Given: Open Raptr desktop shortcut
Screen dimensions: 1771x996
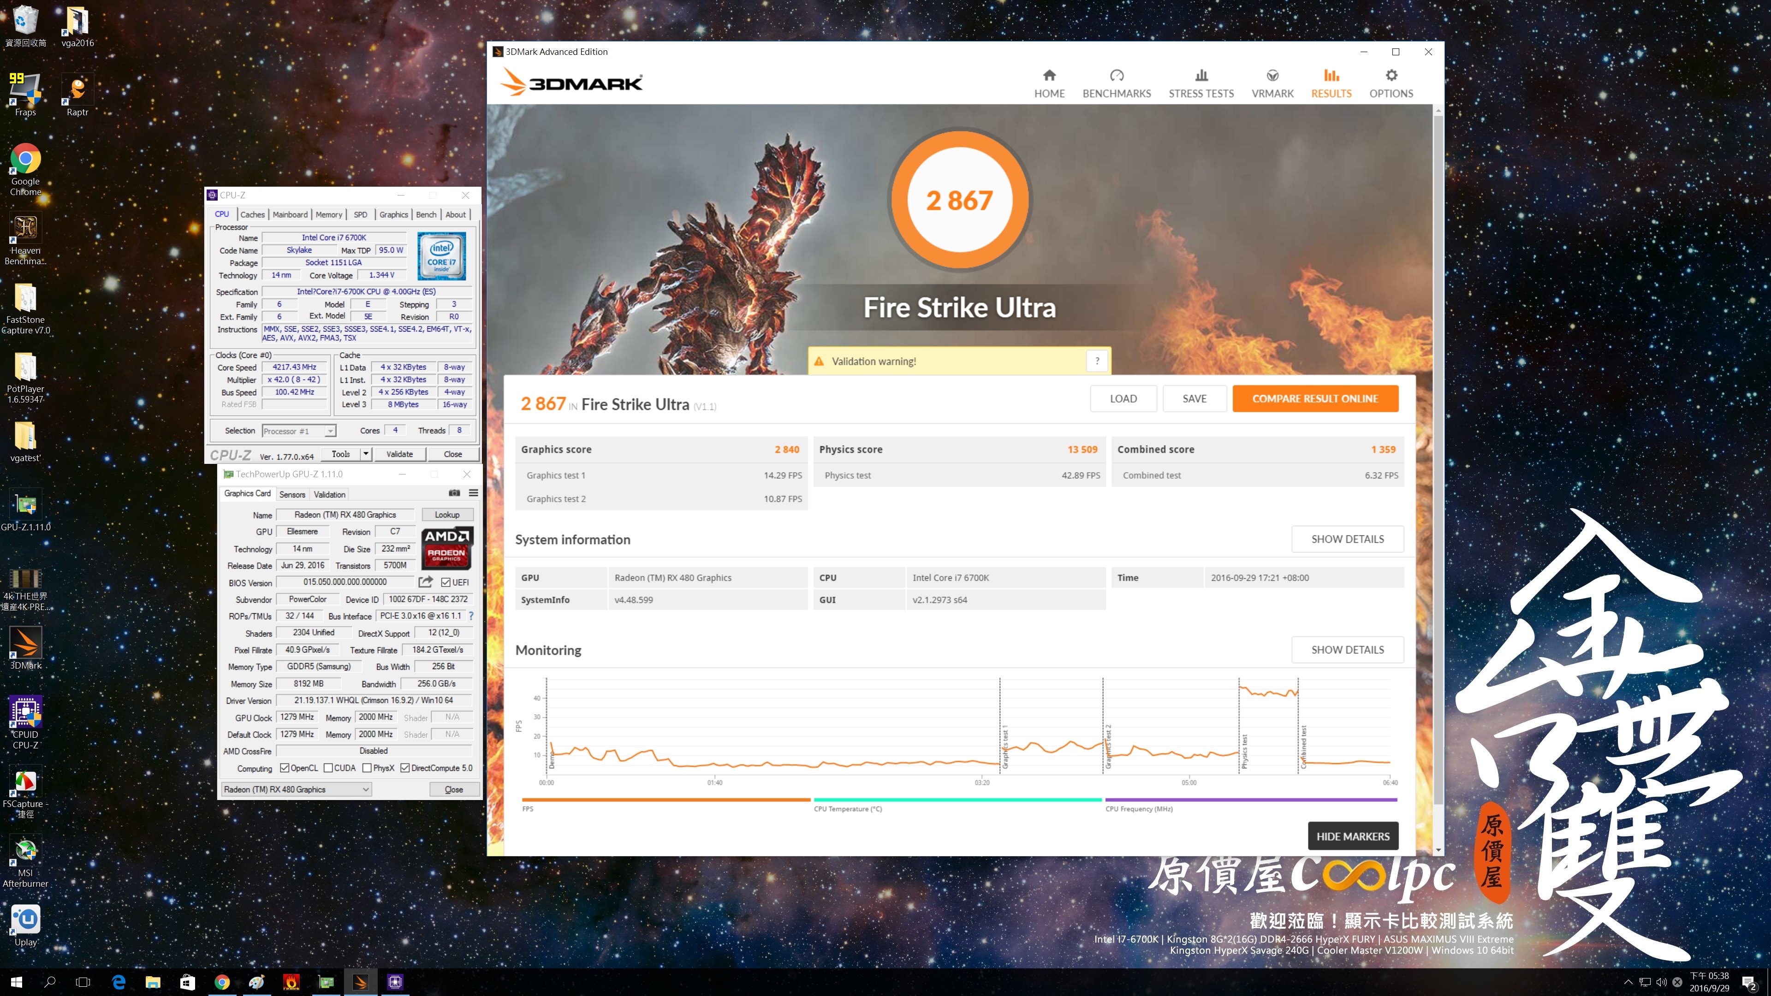Looking at the screenshot, I should [77, 94].
